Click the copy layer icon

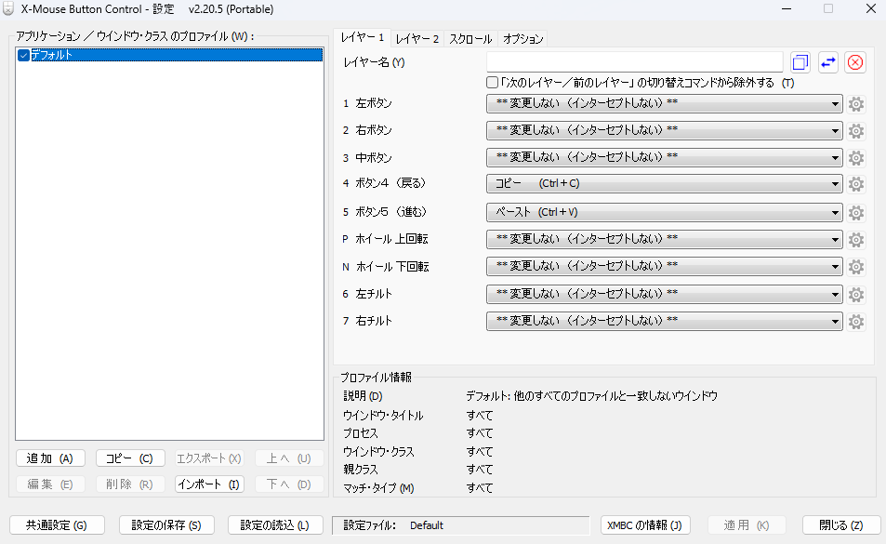click(800, 62)
